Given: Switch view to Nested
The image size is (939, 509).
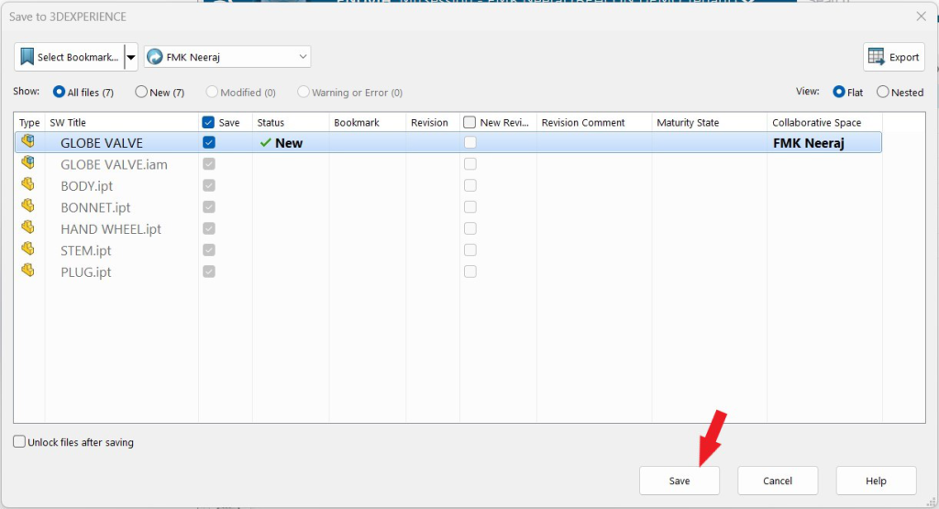Looking at the screenshot, I should [882, 93].
